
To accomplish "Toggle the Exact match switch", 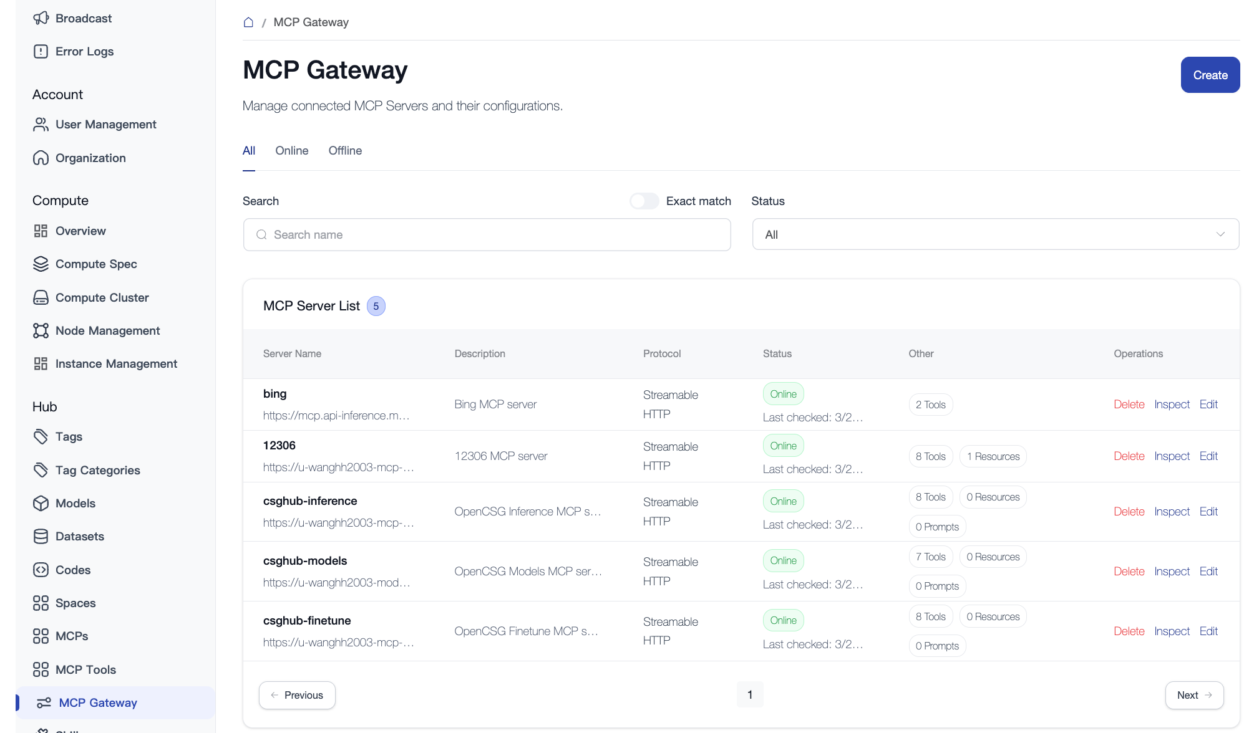I will [644, 201].
